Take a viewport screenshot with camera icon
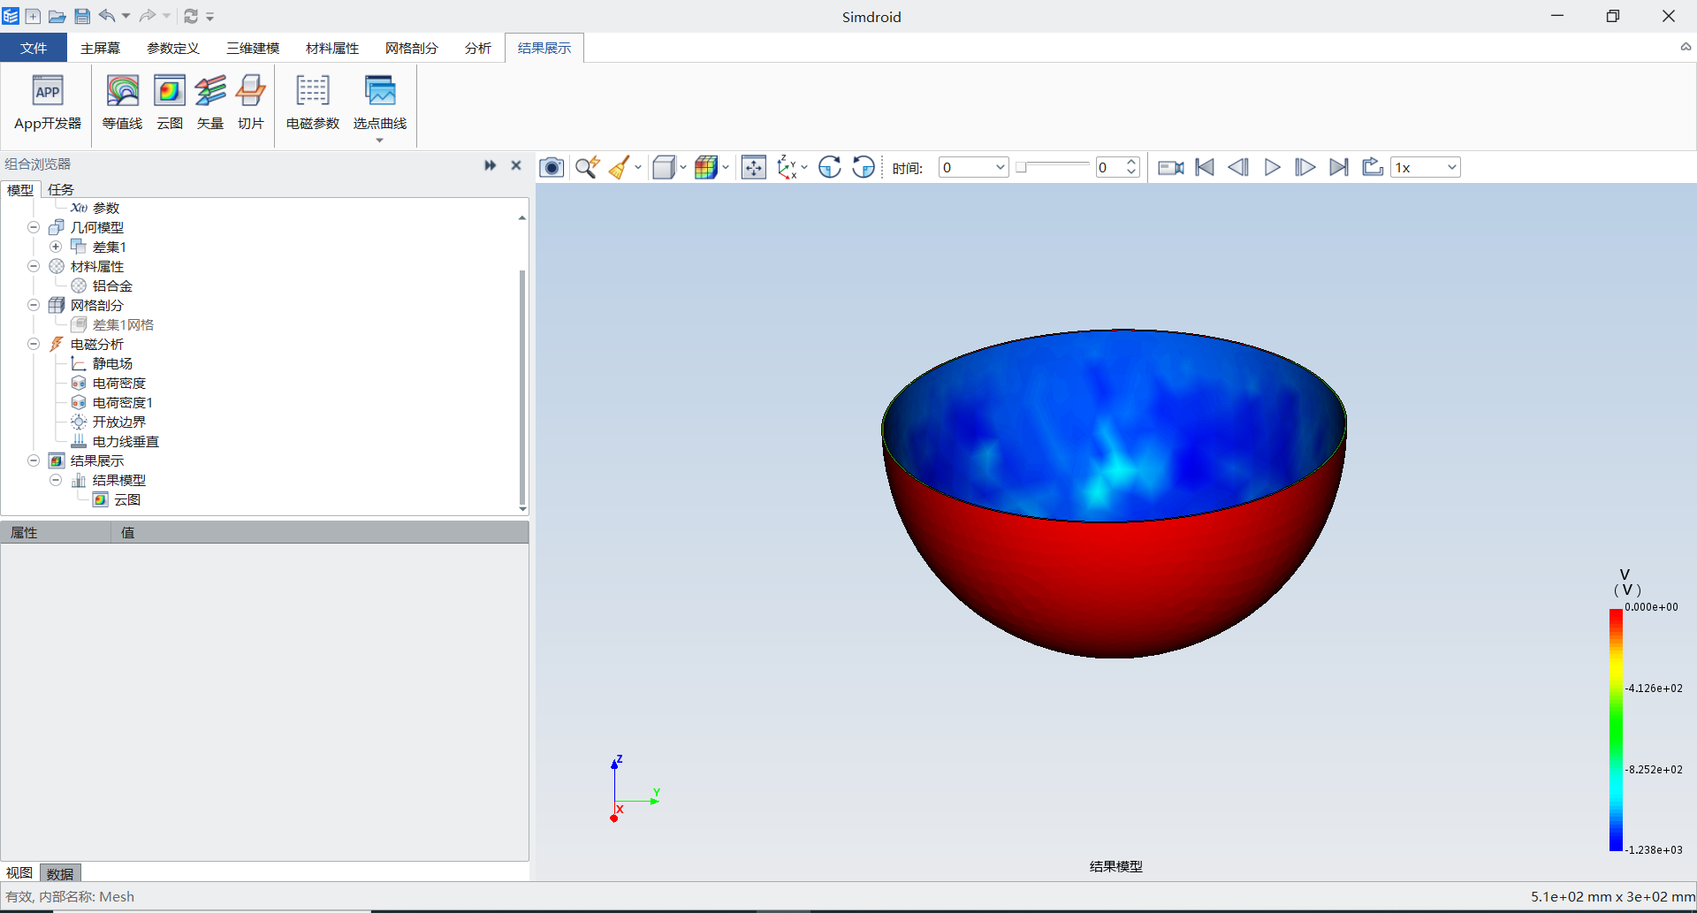The image size is (1697, 913). click(552, 167)
